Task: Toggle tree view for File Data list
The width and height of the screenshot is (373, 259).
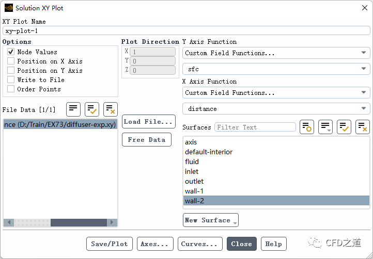Action: (x=74, y=109)
